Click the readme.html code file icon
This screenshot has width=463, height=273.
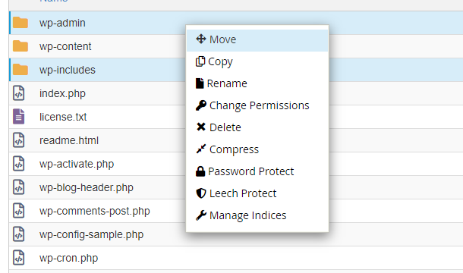19,140
